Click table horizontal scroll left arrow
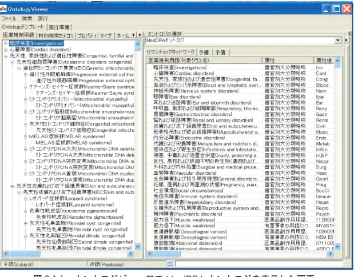354x277 pixels. (150, 254)
